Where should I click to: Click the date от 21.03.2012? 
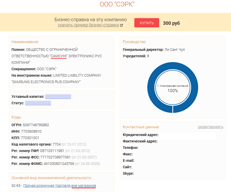[x=78, y=151]
